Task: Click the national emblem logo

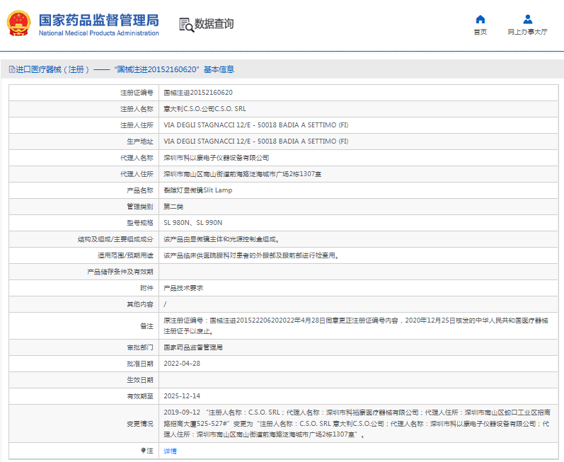Action: click(x=19, y=23)
